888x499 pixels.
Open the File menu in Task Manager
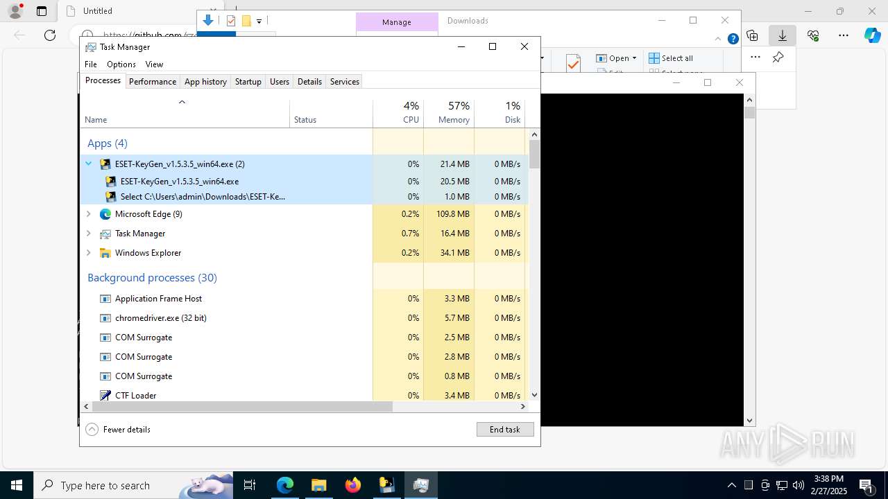91,64
